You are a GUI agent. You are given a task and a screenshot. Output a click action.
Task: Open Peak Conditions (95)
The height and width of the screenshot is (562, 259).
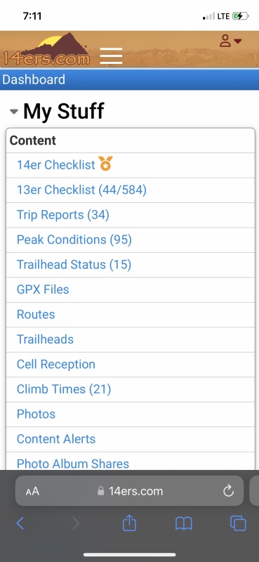click(74, 240)
